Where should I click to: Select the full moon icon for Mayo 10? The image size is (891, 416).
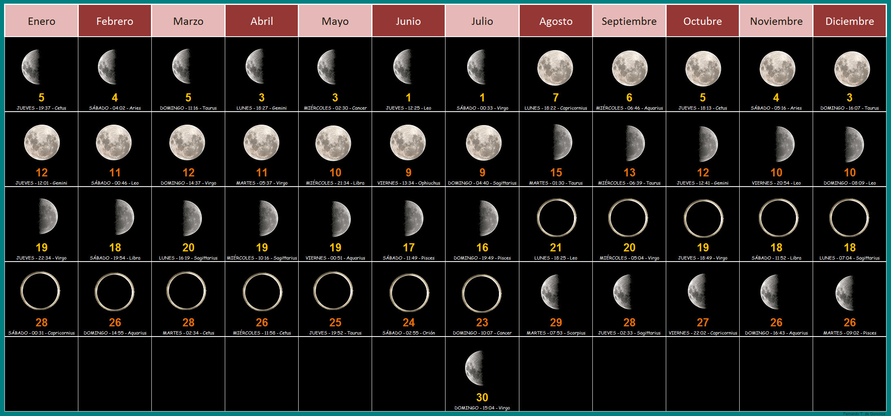(333, 143)
